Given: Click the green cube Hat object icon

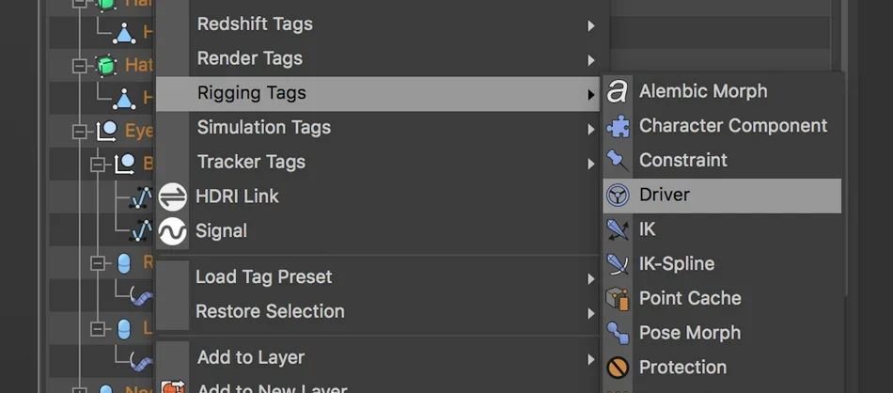Looking at the screenshot, I should 104,66.
